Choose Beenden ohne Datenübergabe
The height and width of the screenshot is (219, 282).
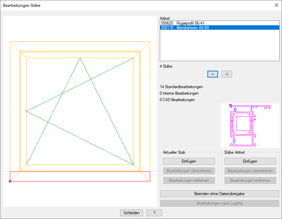pos(219,194)
